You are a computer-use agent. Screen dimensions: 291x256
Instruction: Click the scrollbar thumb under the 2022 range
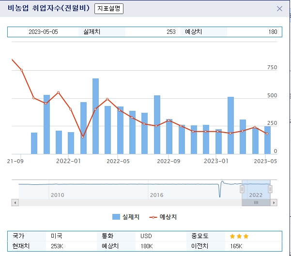tap(256, 202)
